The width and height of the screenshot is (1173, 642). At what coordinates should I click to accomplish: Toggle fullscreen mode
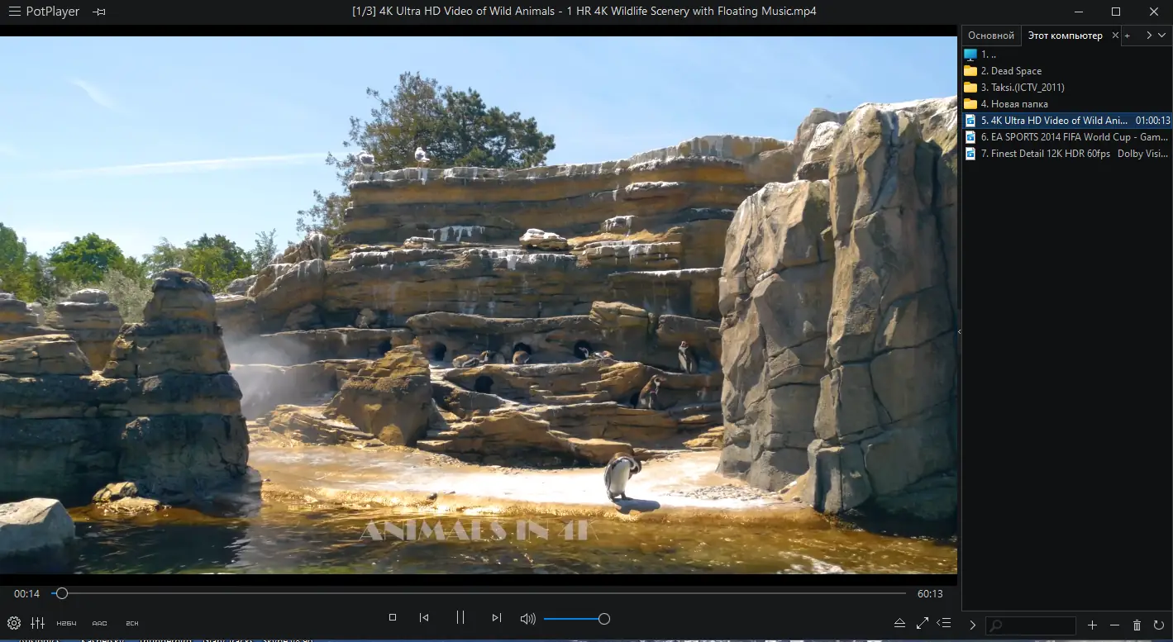click(x=923, y=623)
